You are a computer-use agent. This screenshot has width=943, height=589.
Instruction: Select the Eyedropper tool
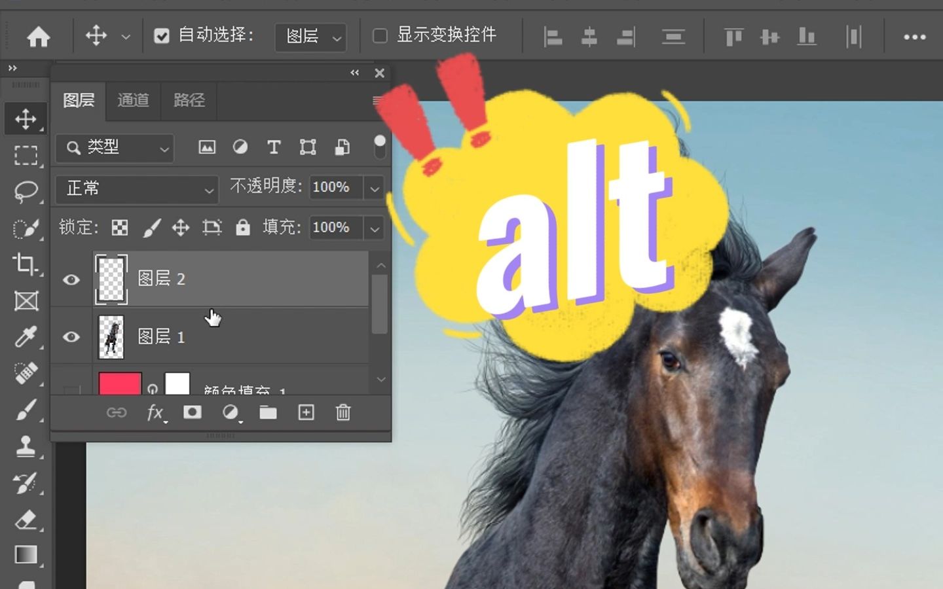tap(26, 337)
